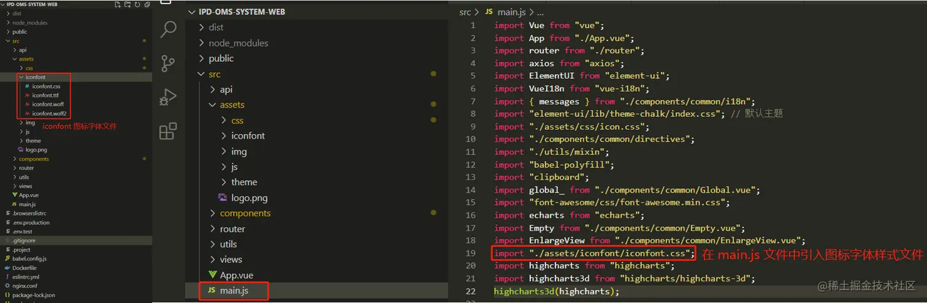Screen dimensions: 927x303
Task: Open the Search view in the activity bar
Action: click(168, 28)
